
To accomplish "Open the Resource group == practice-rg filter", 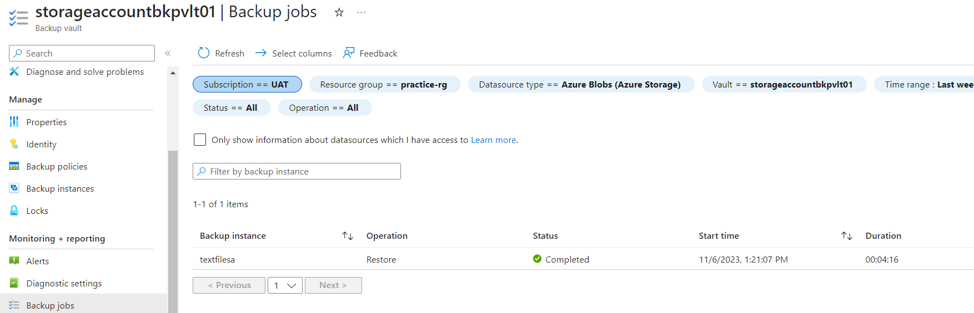I will (385, 84).
